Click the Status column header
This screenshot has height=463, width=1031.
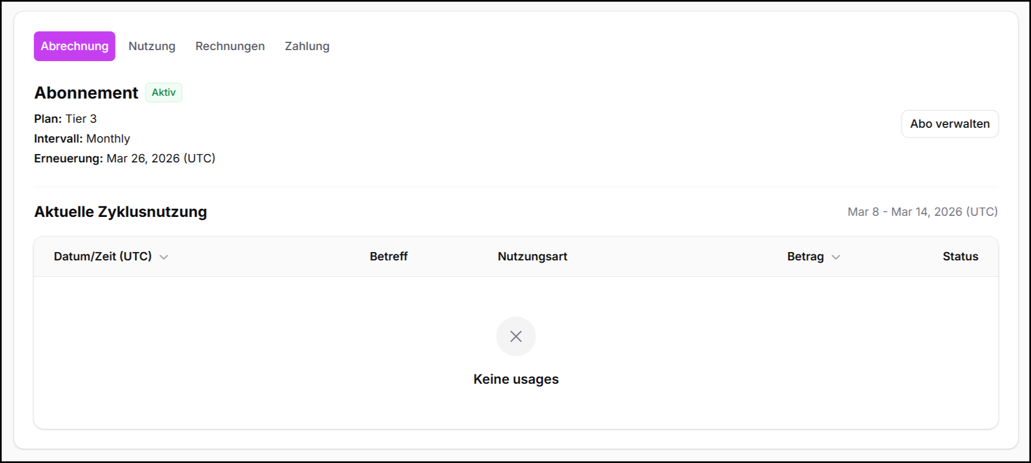point(960,257)
